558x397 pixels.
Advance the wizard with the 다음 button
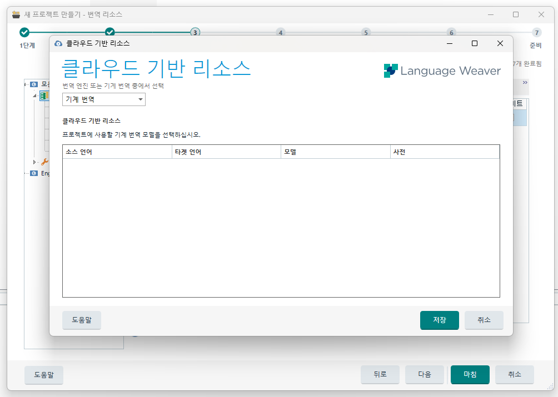pyautogui.click(x=425, y=375)
